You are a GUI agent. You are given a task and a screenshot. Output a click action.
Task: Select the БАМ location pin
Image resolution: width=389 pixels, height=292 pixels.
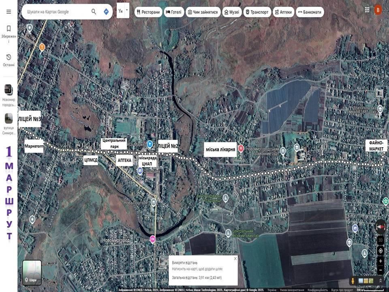point(32,220)
